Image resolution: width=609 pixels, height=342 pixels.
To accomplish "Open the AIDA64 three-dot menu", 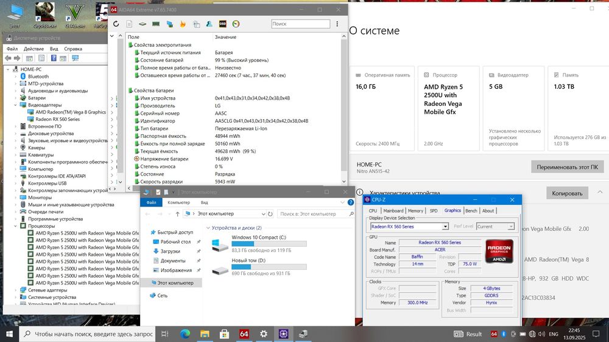I will coord(337,24).
